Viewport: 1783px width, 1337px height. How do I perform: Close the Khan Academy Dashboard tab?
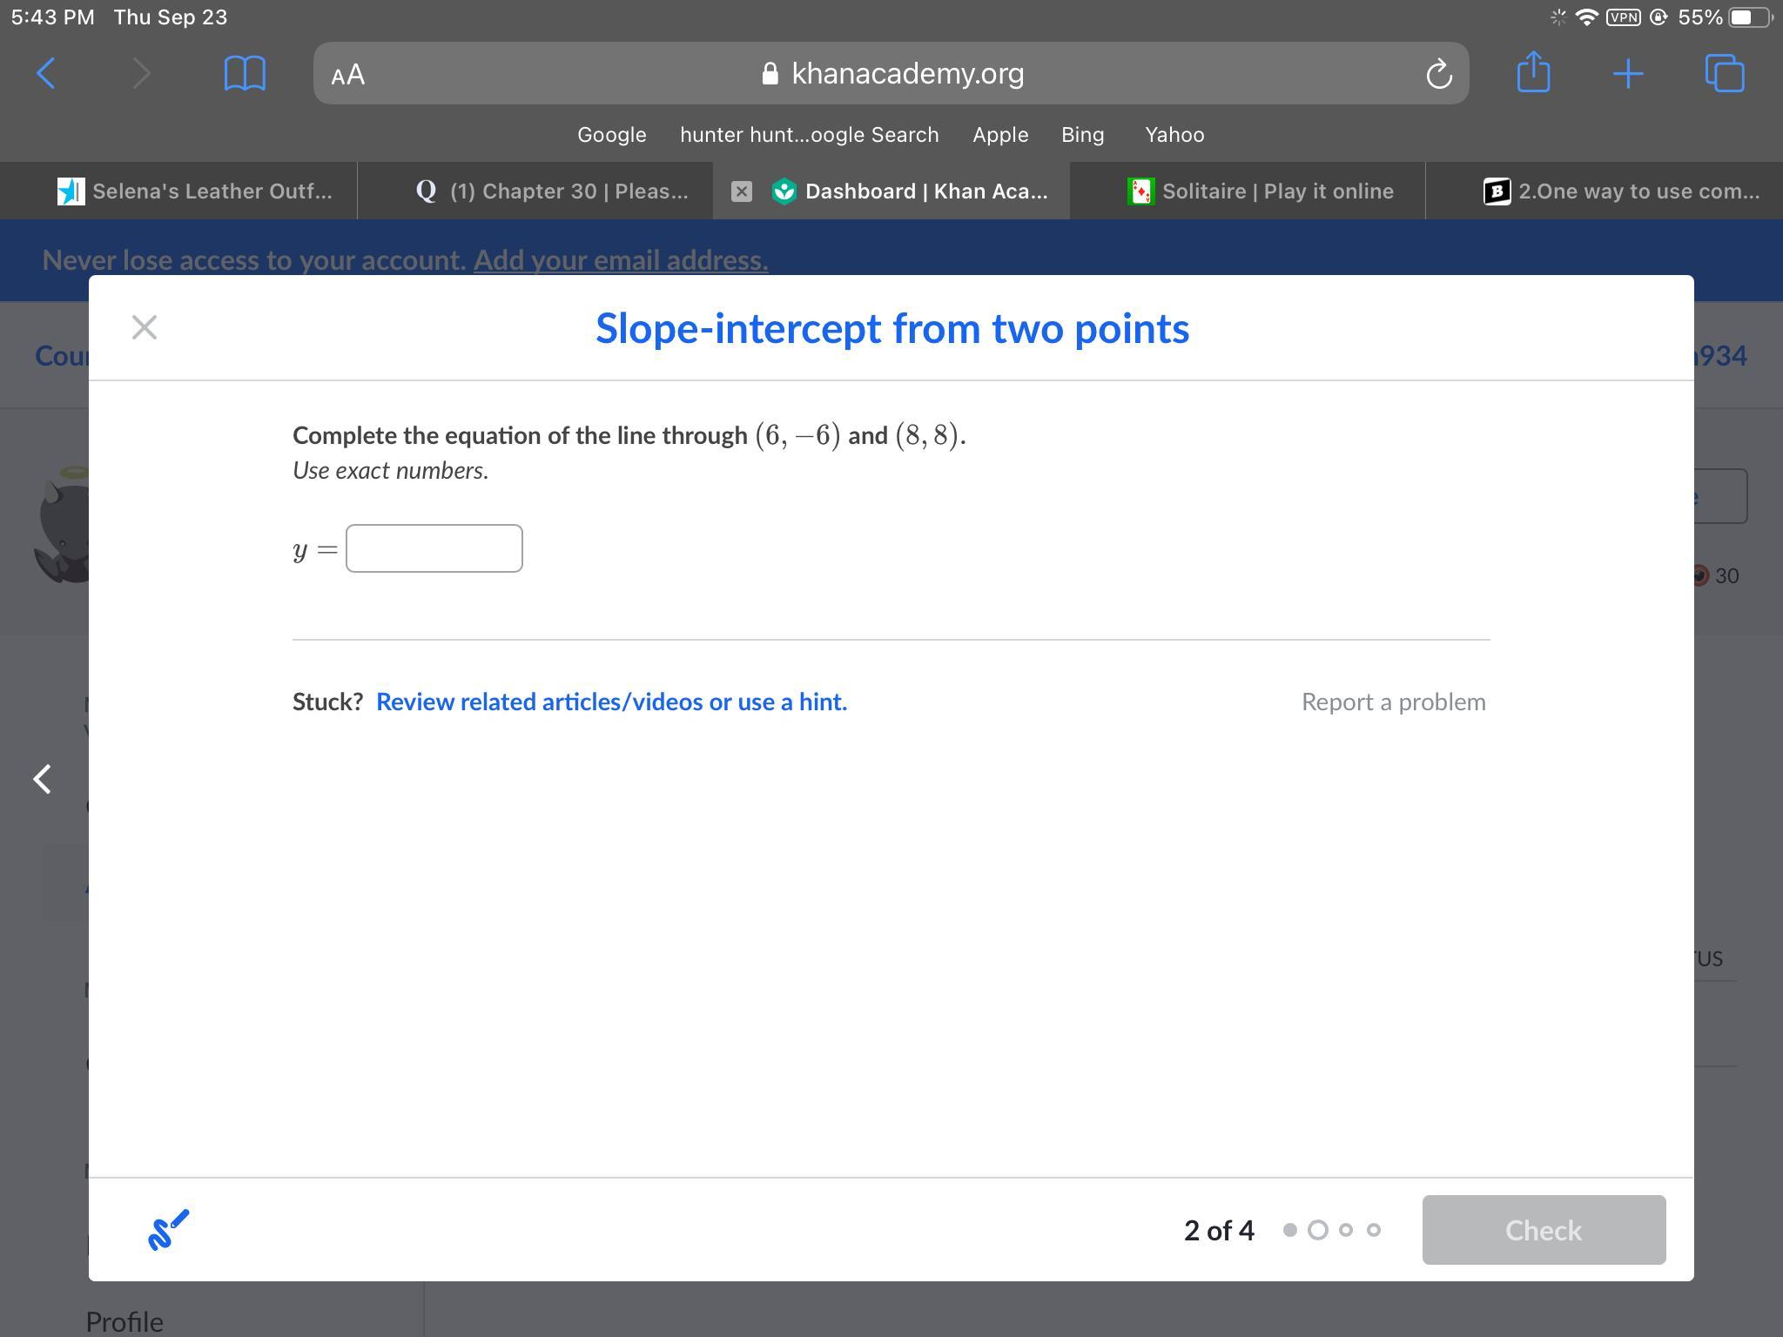pyautogui.click(x=741, y=191)
